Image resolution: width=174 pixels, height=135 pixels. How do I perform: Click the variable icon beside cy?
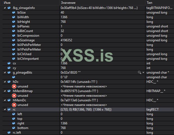tap(9, 68)
